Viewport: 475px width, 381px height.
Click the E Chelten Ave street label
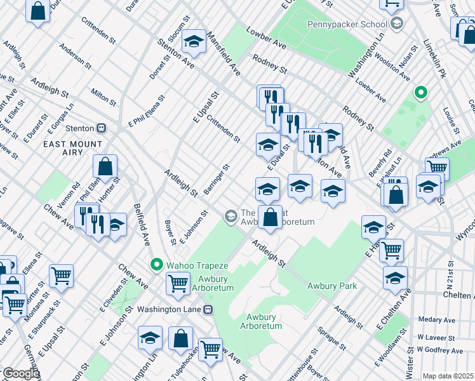394,309
